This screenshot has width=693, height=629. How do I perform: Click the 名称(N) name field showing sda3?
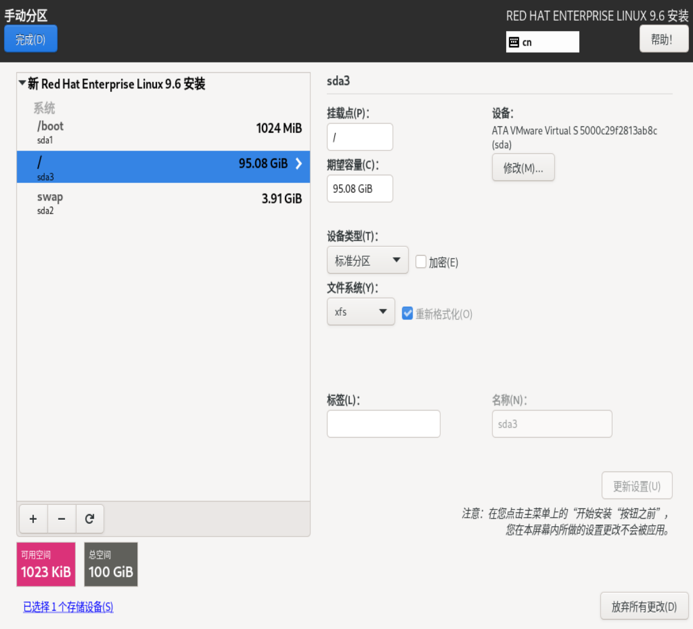(552, 424)
